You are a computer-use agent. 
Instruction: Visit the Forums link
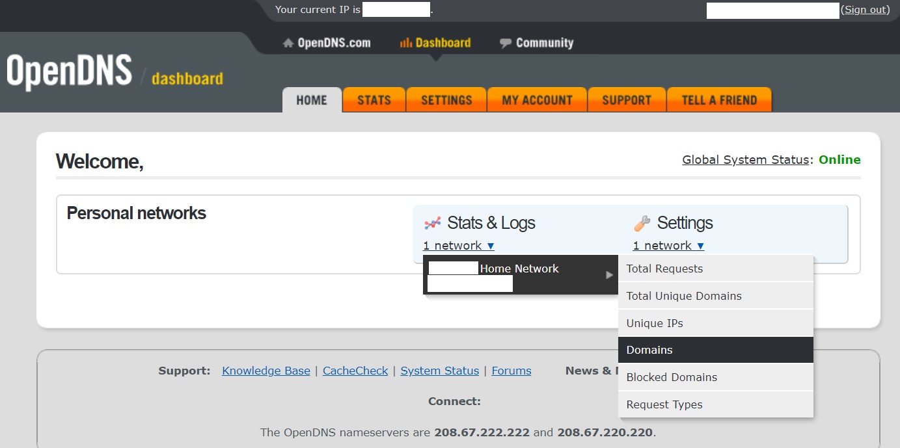tap(511, 371)
